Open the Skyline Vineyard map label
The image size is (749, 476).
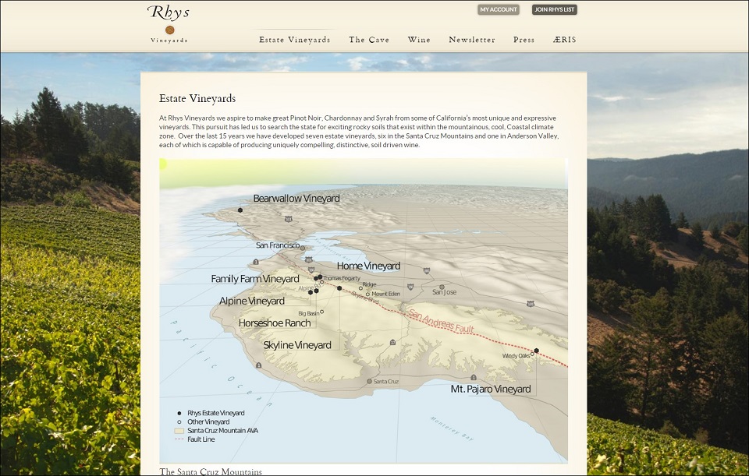297,345
